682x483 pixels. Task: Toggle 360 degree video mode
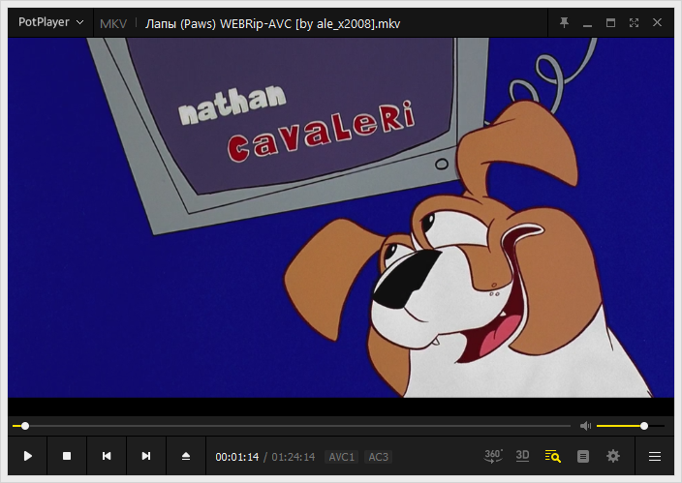[x=493, y=456]
